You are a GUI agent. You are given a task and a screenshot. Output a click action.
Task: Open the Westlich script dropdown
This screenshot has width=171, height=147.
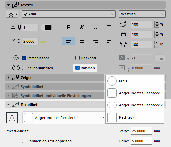142,14
